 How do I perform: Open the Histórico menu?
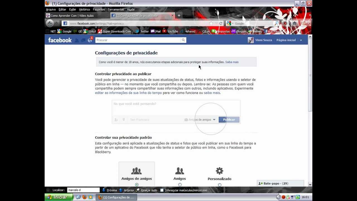coord(85,9)
